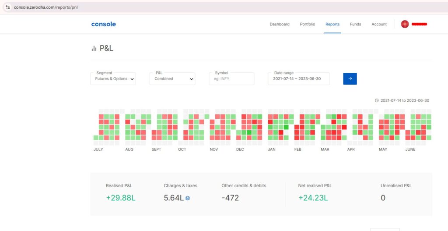
Task: Click the blue arrow submit button
Action: [350, 79]
